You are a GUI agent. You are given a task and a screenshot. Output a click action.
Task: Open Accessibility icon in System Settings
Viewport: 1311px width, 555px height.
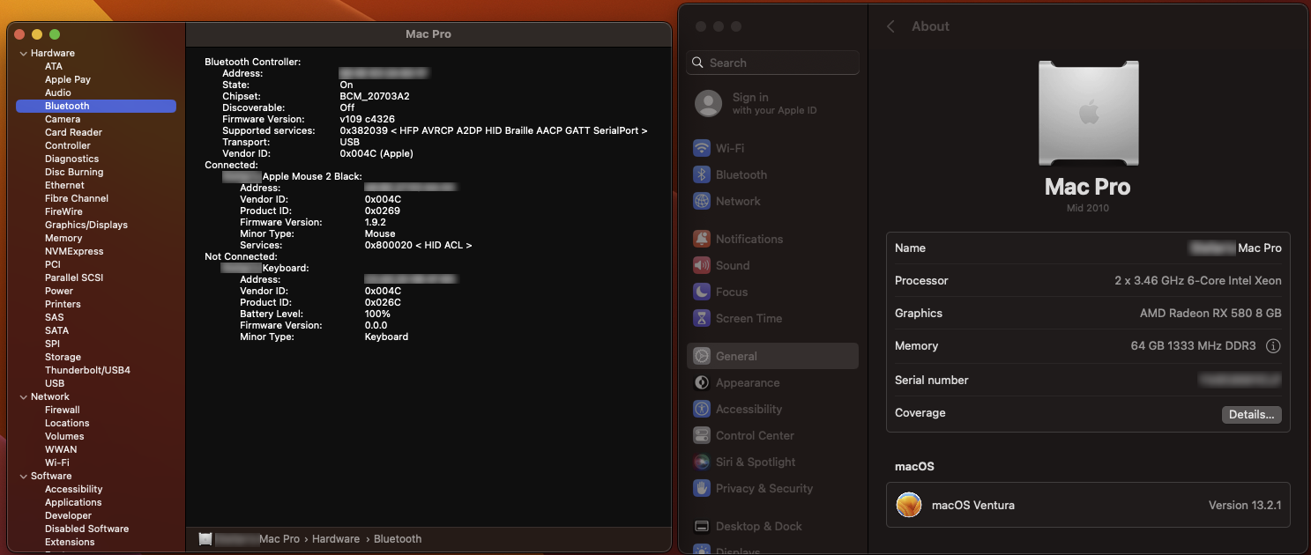[x=702, y=409]
